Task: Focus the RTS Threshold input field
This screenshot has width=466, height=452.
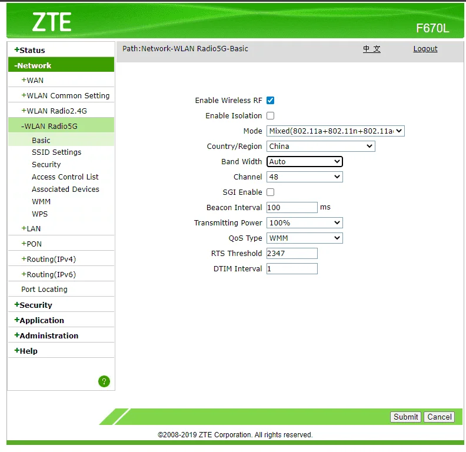Action: (292, 253)
